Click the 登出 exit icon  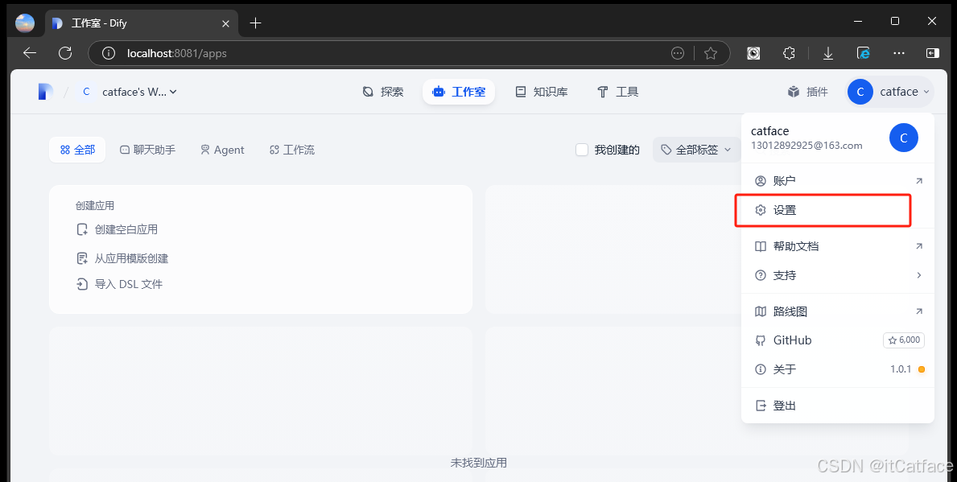[x=761, y=405]
